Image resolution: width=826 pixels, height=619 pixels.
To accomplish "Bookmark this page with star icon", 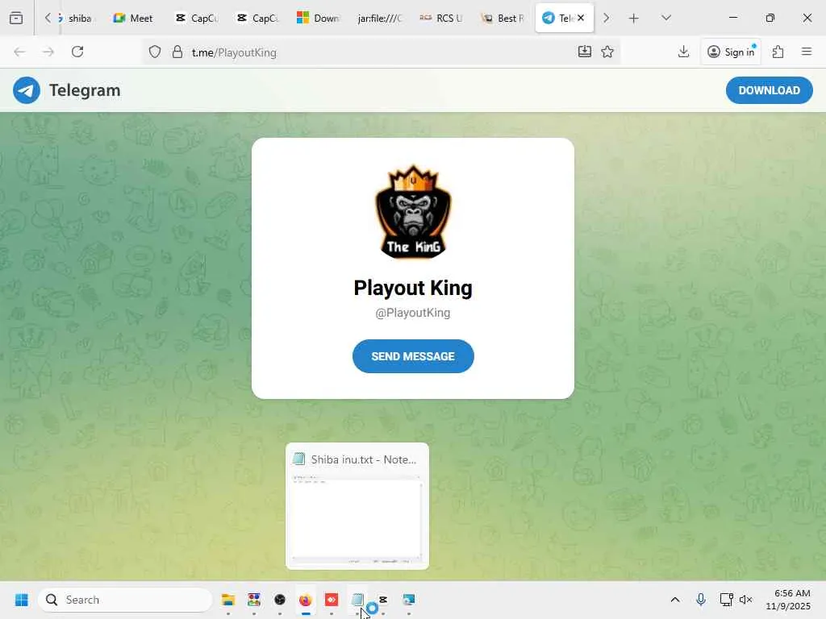I will [x=607, y=52].
